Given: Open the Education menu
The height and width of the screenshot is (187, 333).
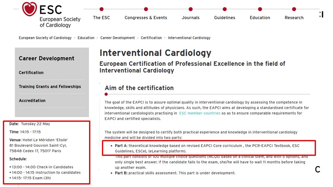Looking at the screenshot, I should 260,18.
